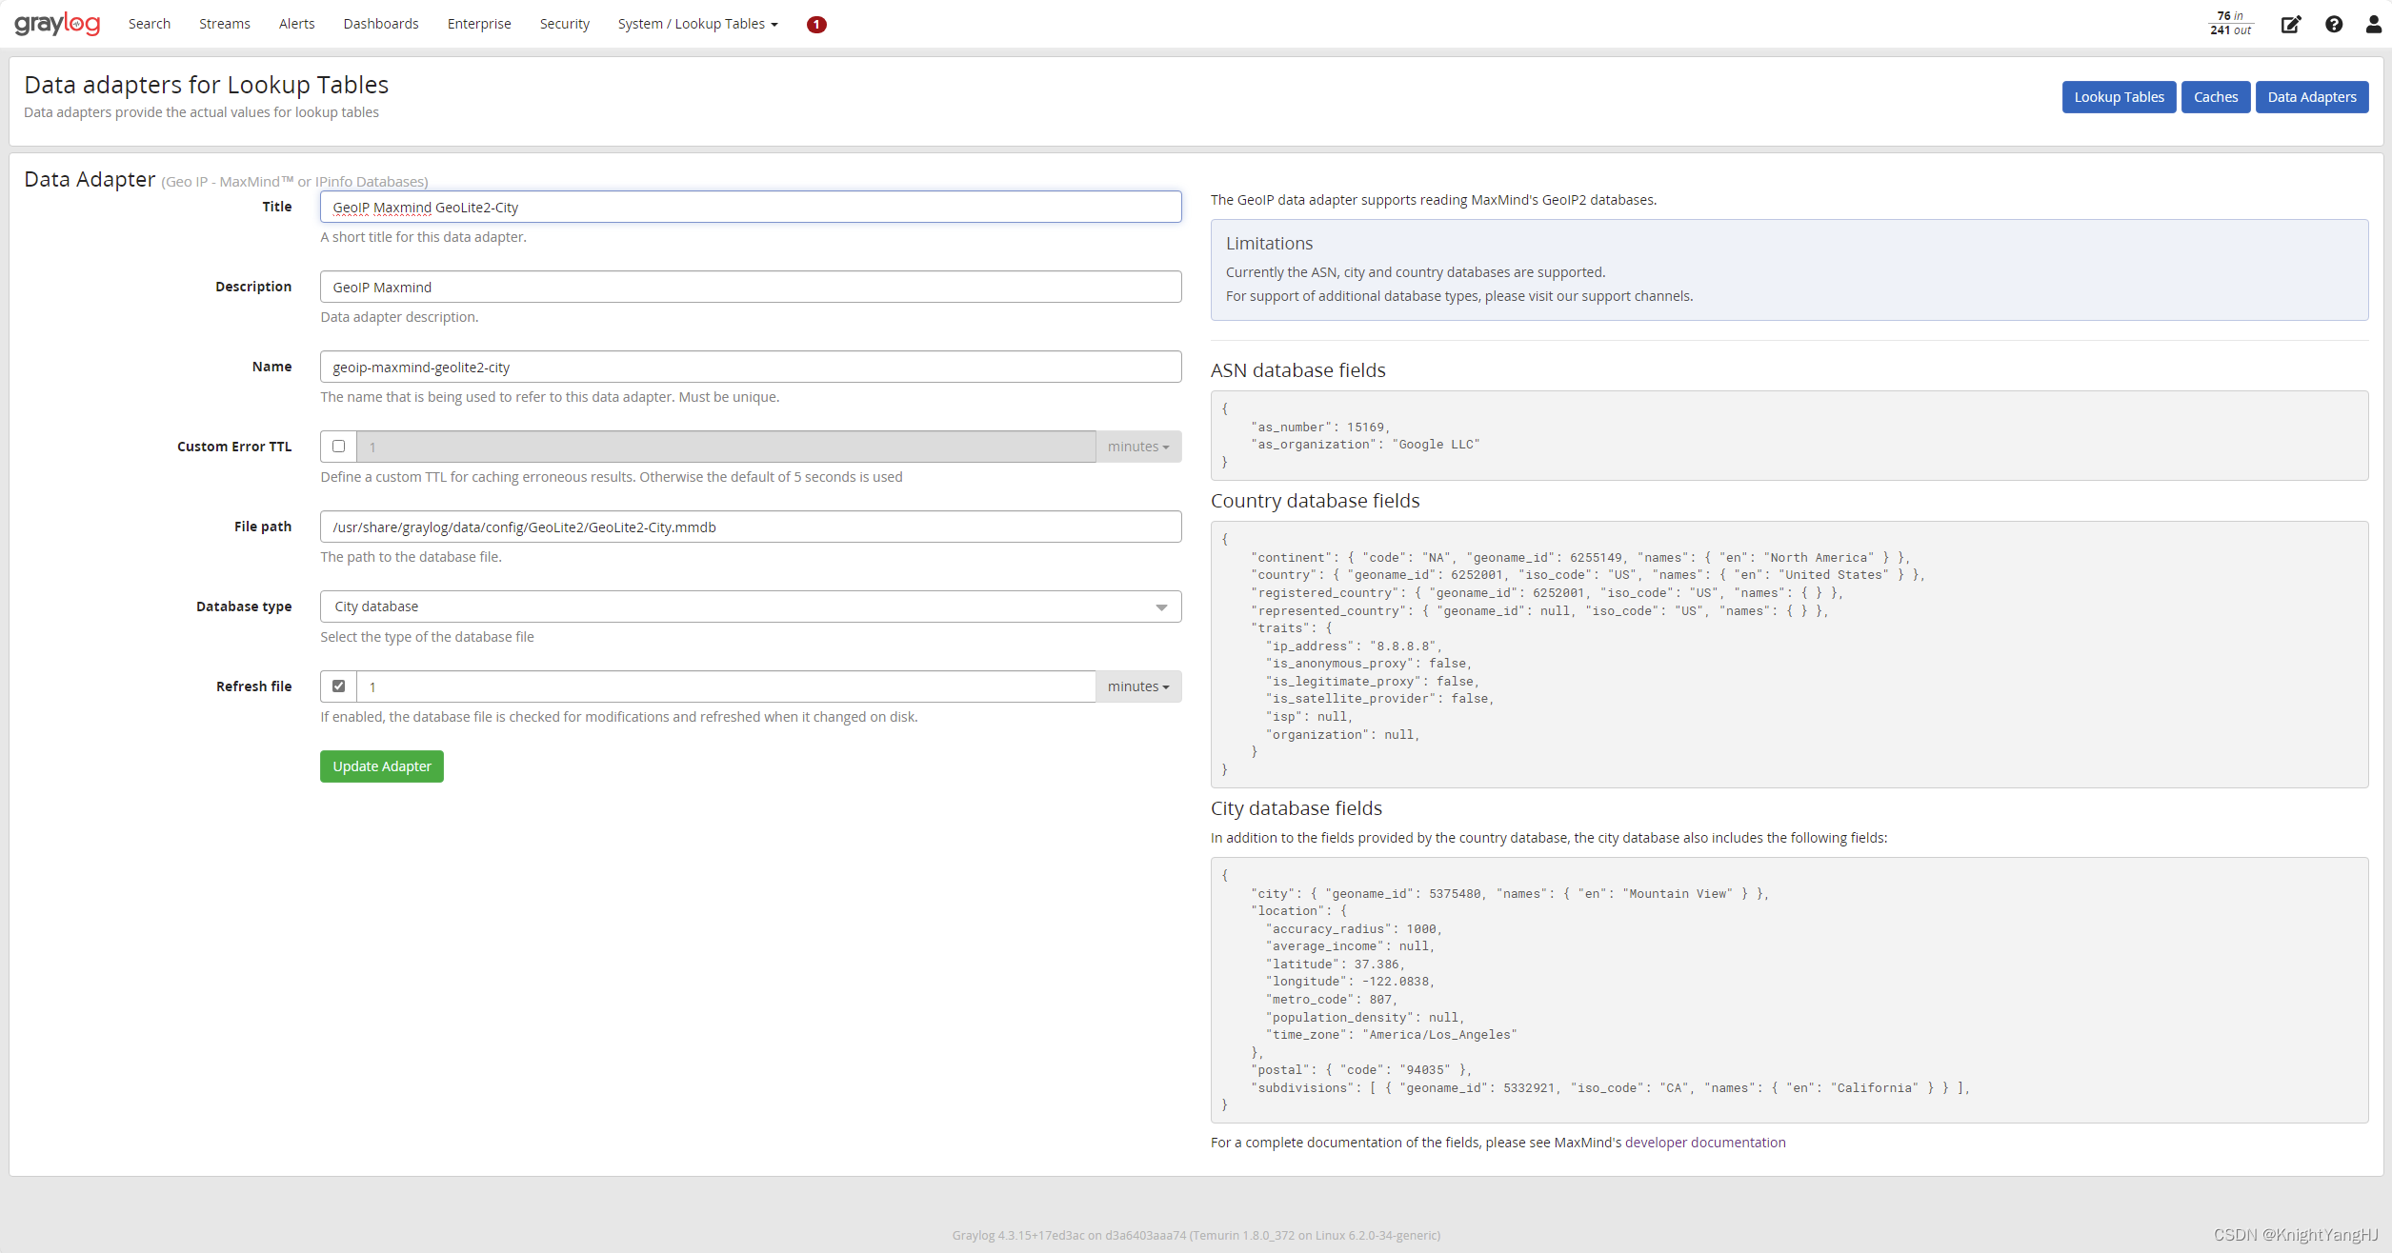Focus the Title input field
The width and height of the screenshot is (2392, 1253).
(751, 207)
